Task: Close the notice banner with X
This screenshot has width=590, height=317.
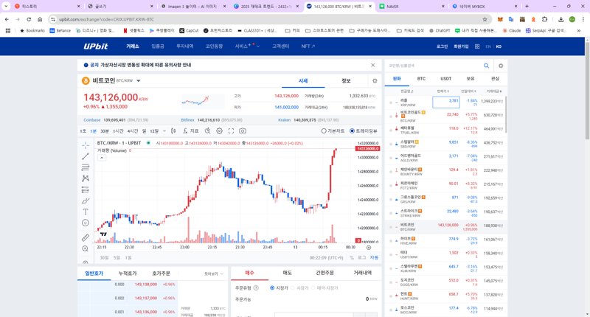Action: 373,65
